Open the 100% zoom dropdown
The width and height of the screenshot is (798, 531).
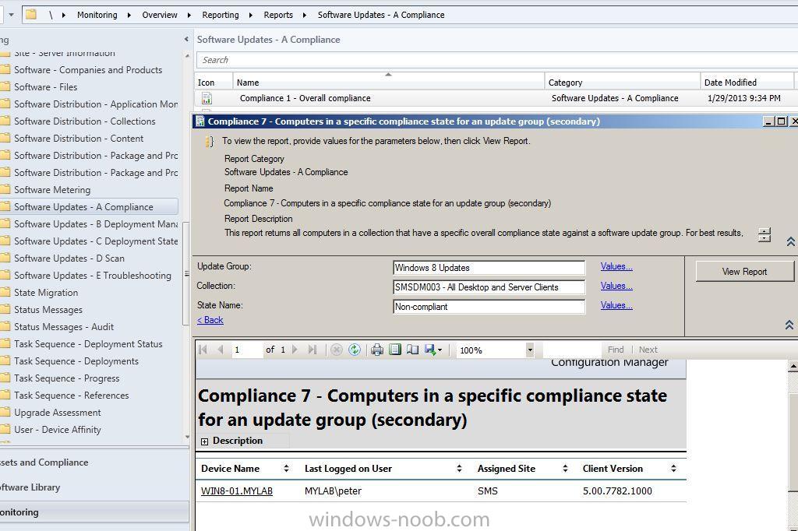coord(530,350)
